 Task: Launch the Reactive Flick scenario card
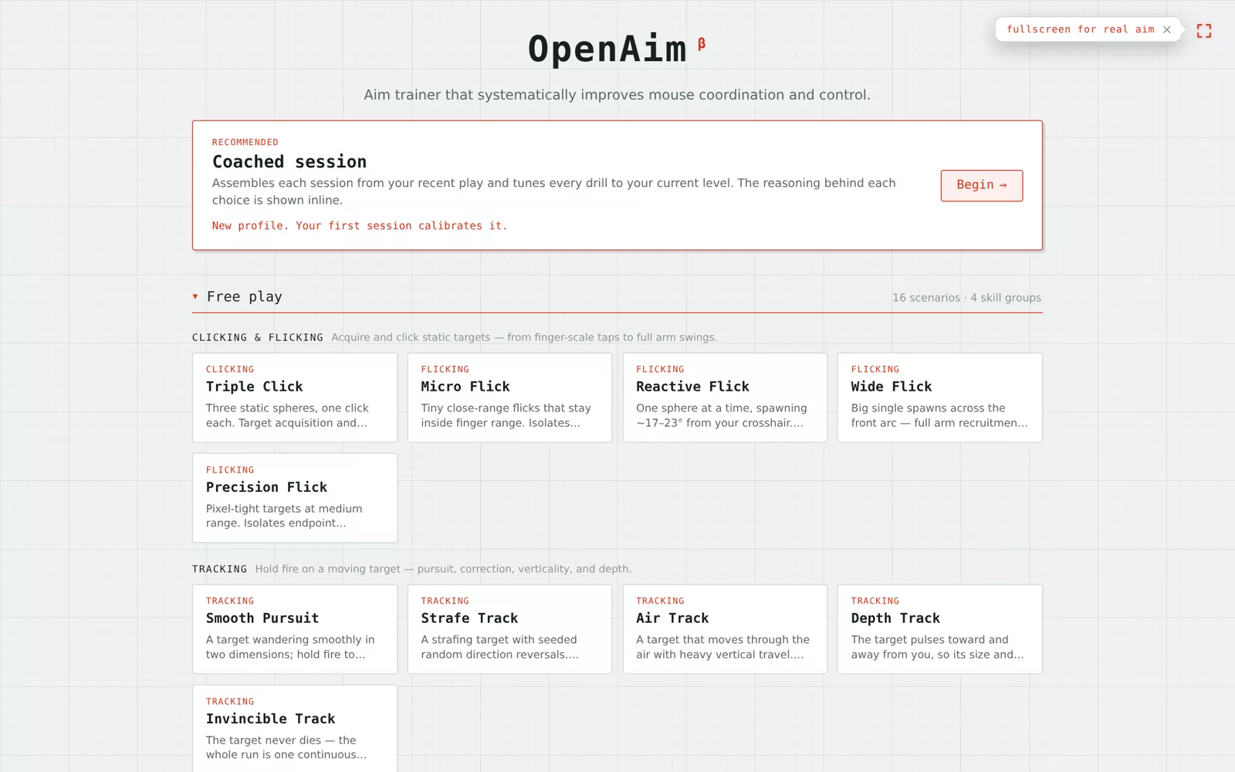725,398
